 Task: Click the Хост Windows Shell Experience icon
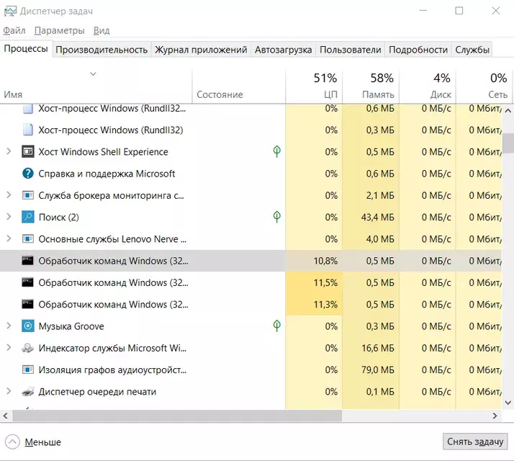point(28,151)
